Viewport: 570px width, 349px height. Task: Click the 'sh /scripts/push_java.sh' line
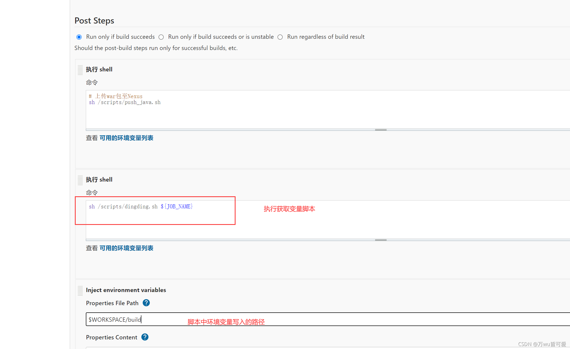point(125,102)
